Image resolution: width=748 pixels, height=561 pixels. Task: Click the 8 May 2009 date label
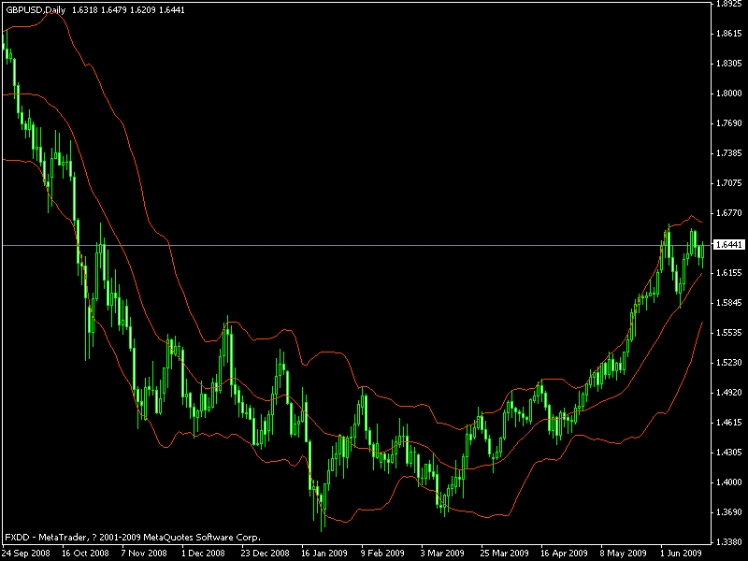pos(623,554)
